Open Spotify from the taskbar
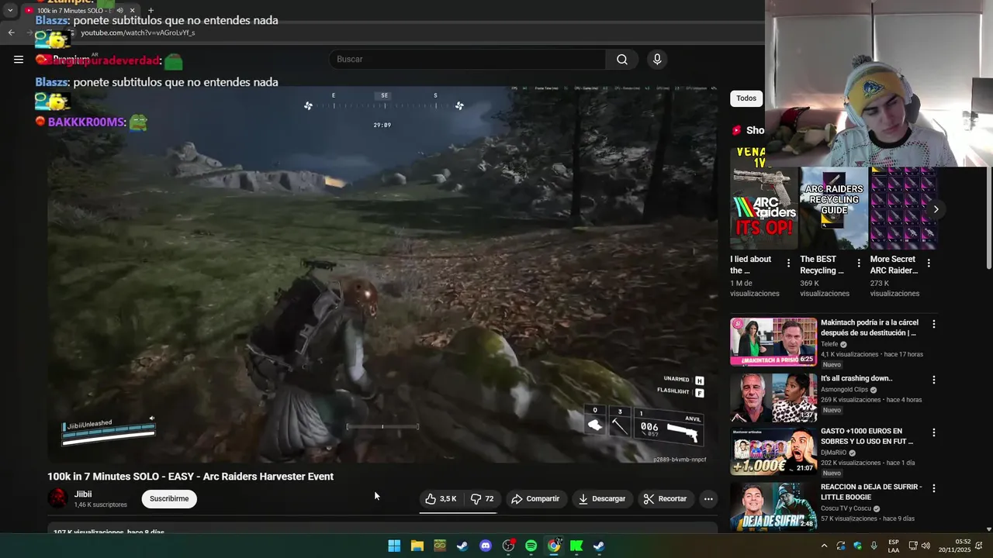This screenshot has height=558, width=993. pos(531,546)
